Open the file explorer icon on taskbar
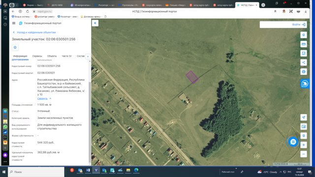 (128, 171)
